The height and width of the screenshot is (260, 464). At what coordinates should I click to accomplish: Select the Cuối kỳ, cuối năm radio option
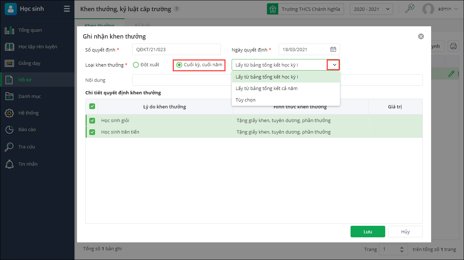coord(179,65)
